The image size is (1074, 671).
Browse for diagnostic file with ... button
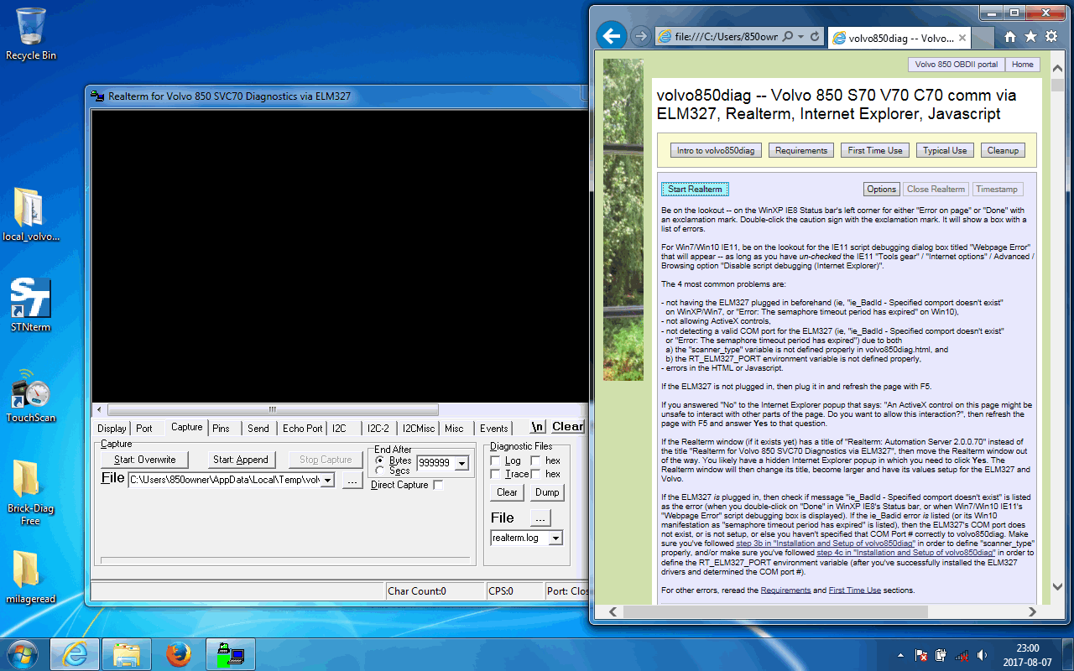[x=540, y=518]
